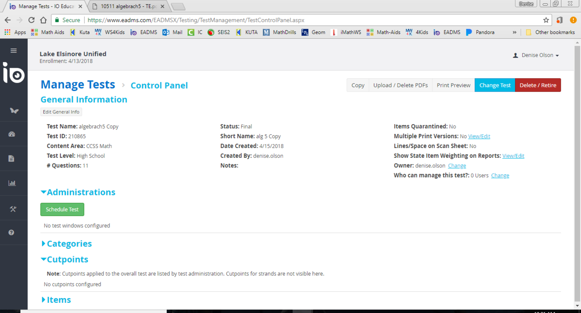Open the bar chart reports icon
This screenshot has height=313, width=581.
point(12,183)
